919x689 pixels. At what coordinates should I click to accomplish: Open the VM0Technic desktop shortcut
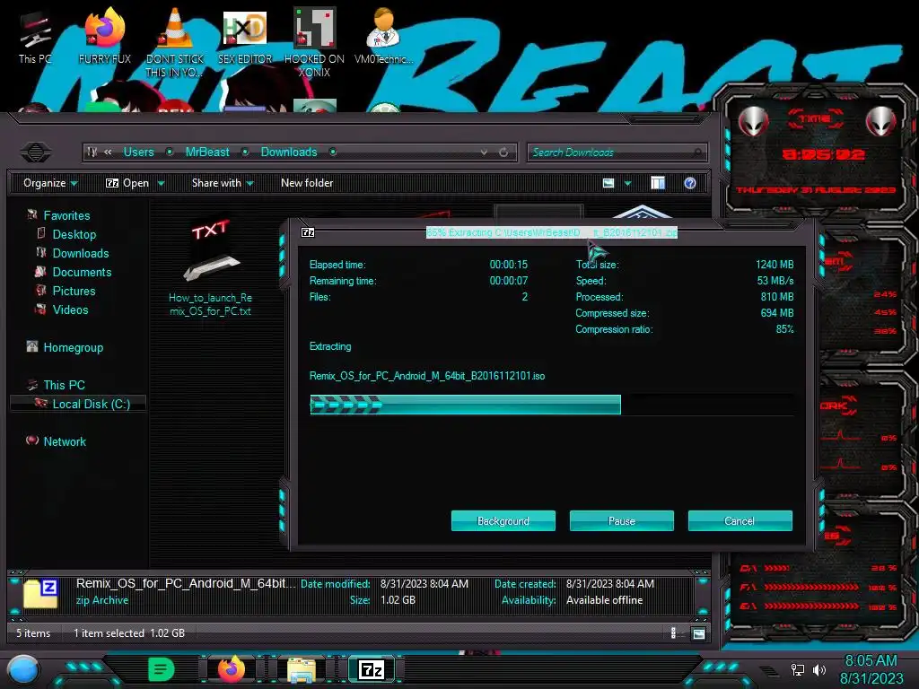point(383,36)
